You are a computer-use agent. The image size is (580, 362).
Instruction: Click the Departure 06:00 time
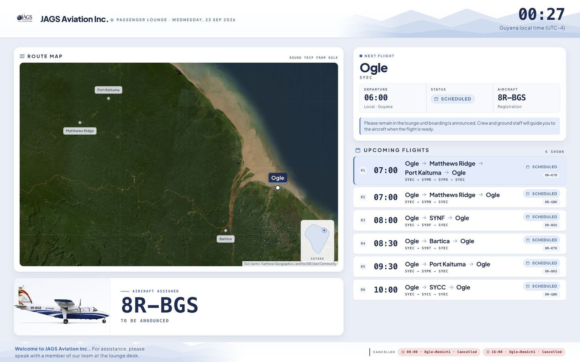(376, 98)
